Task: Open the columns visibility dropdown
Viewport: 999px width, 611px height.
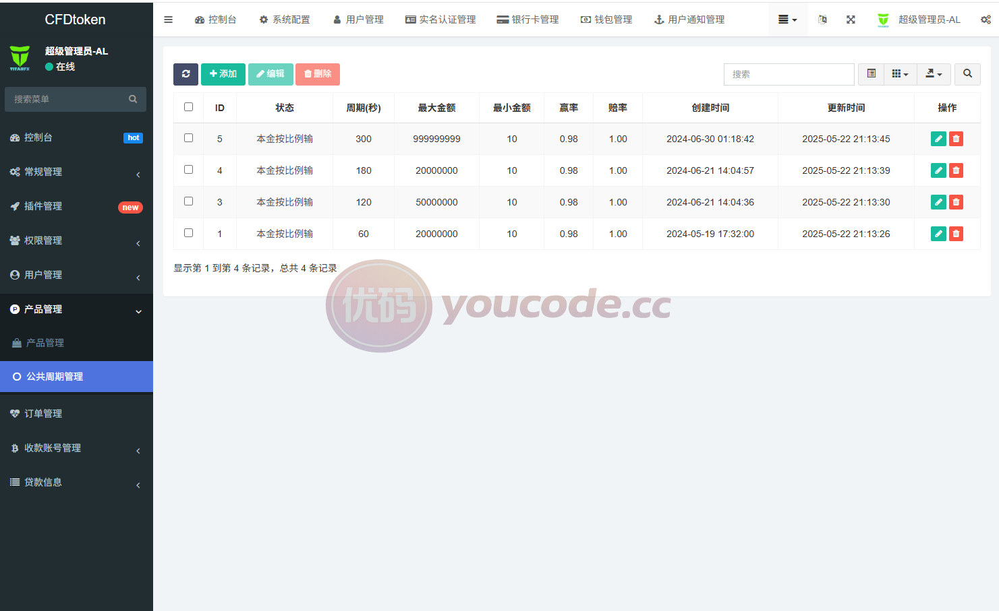Action: coord(901,74)
